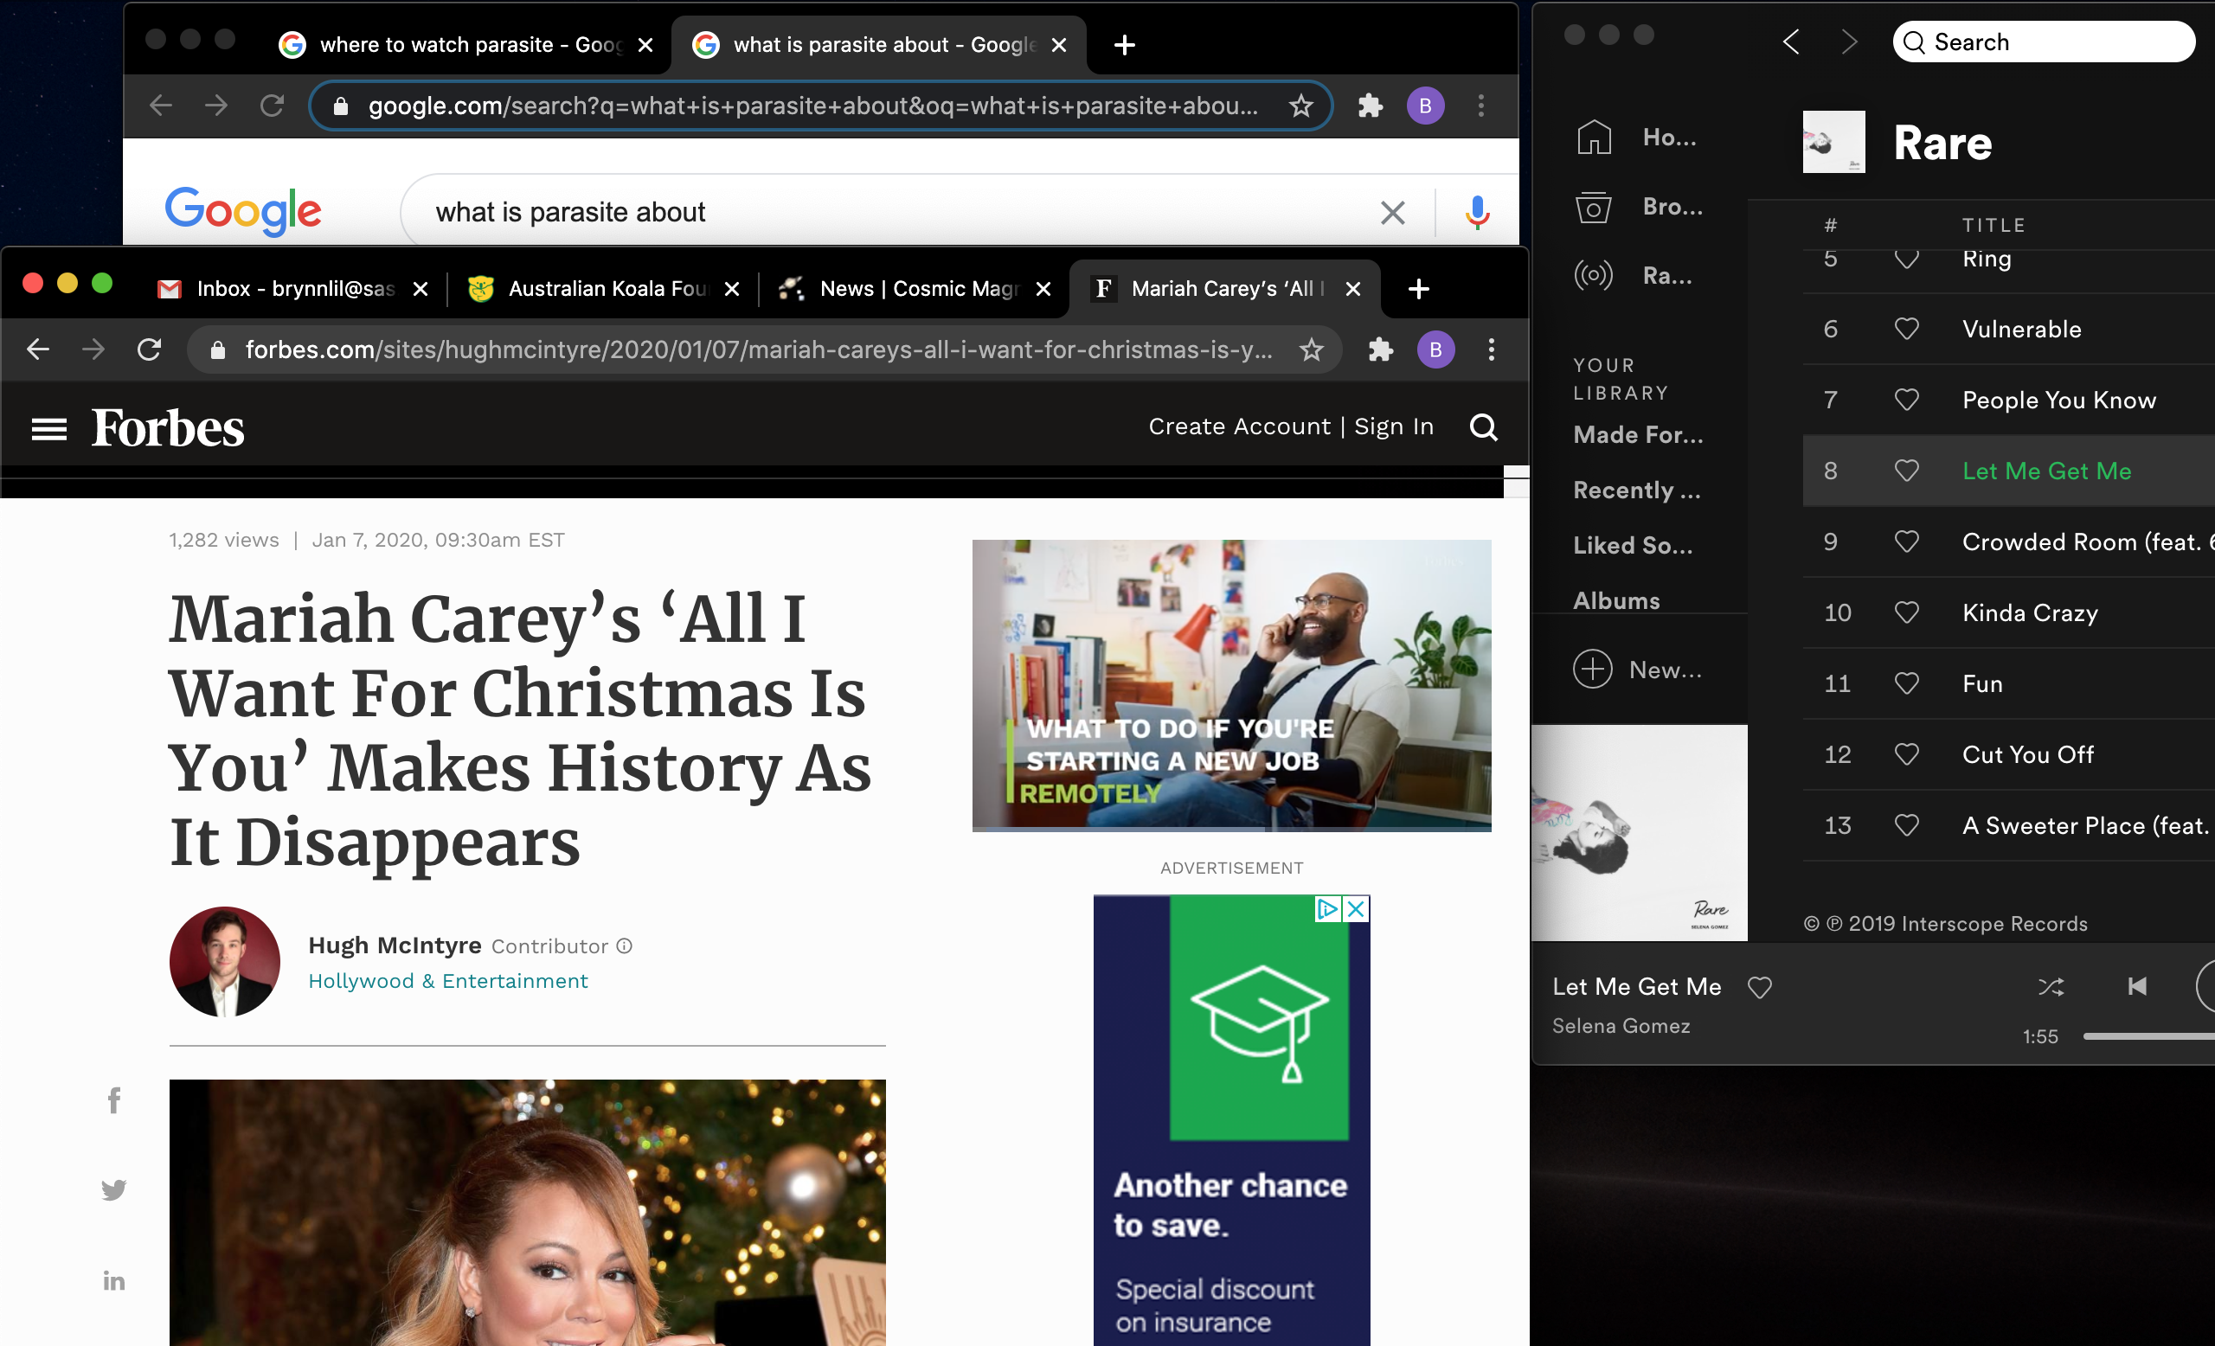Click the Spotify search field
The width and height of the screenshot is (2215, 1346).
(x=2044, y=42)
